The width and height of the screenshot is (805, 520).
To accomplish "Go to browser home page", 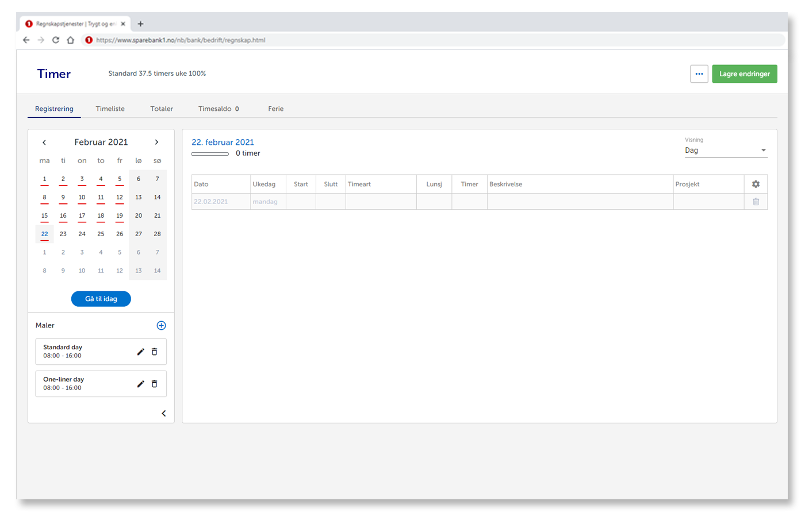I will pos(70,40).
